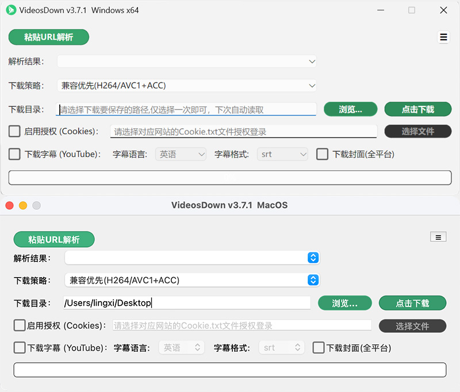Click the 字幕格式: label in the Windows window

click(x=232, y=154)
